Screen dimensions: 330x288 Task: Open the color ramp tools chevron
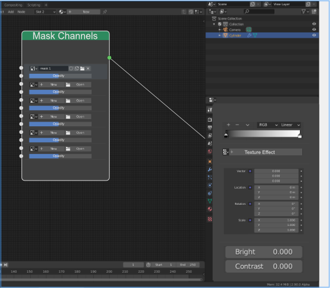tap(247, 125)
